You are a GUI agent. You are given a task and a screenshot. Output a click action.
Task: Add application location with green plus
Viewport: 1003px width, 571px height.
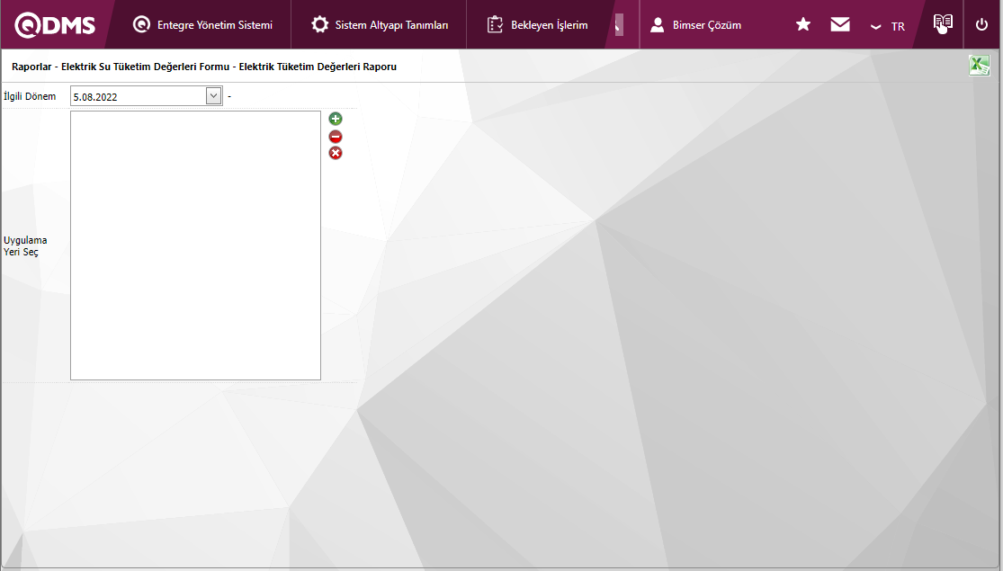pyautogui.click(x=336, y=119)
